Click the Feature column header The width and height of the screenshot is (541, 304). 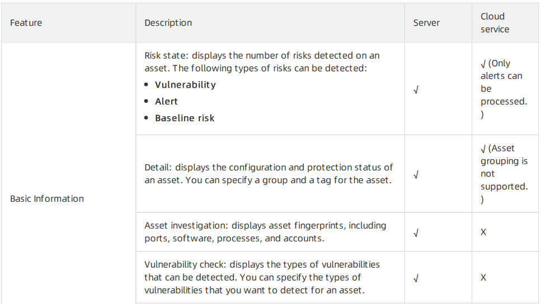[x=26, y=23]
